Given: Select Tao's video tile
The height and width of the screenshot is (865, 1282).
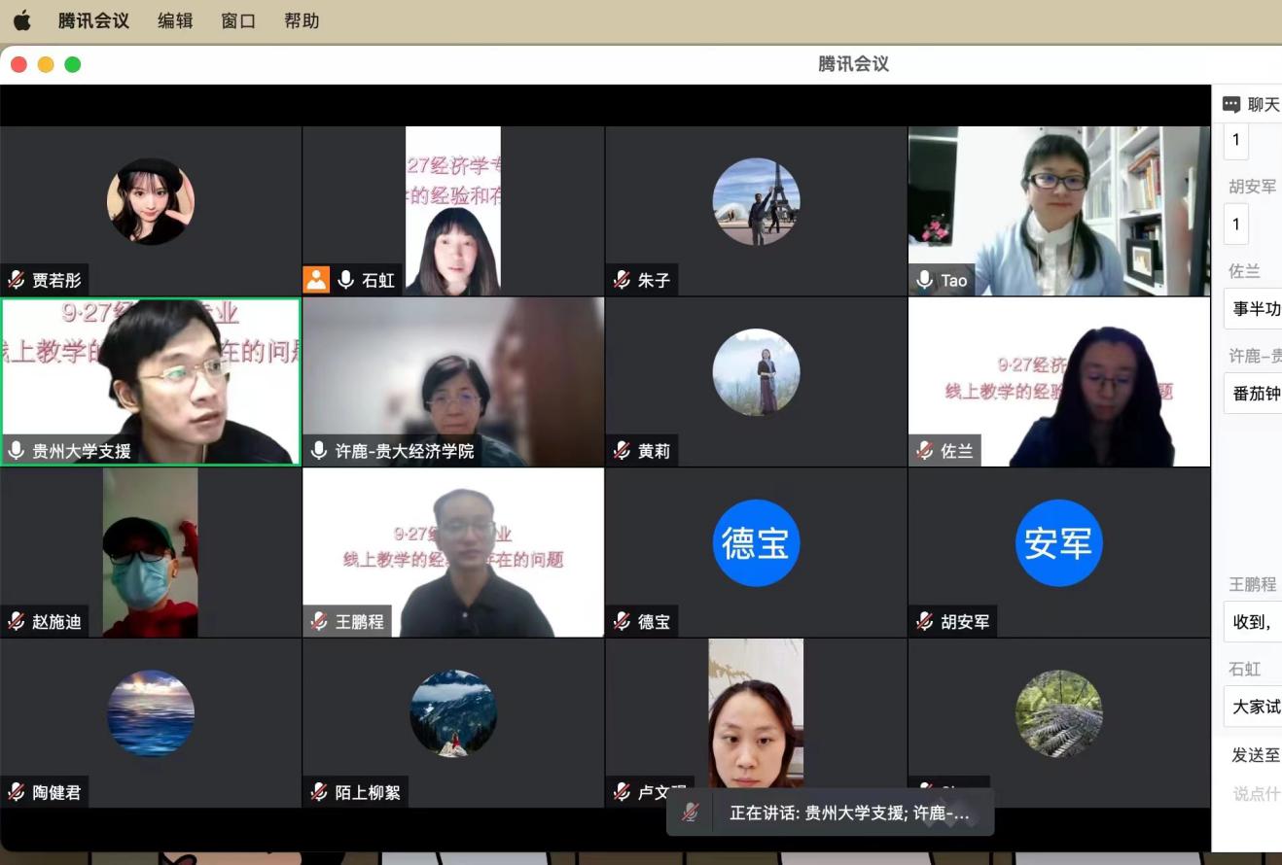Looking at the screenshot, I should (1059, 211).
